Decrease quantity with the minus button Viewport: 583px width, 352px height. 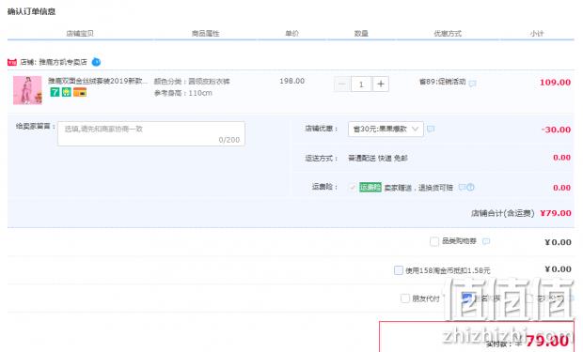tap(342, 84)
